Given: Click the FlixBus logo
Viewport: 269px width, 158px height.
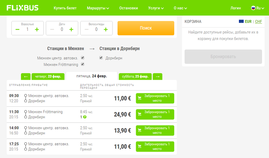Looking at the screenshot, I should tap(22, 8).
